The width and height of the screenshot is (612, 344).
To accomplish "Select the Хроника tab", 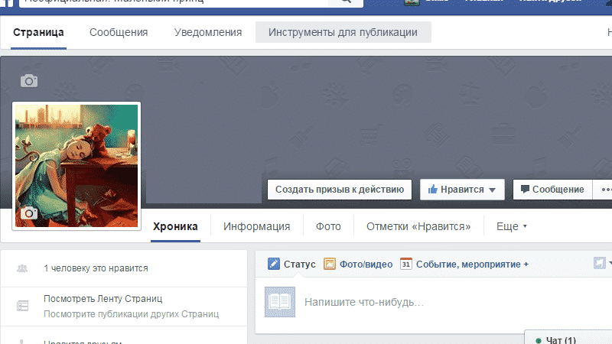I will pos(175,226).
